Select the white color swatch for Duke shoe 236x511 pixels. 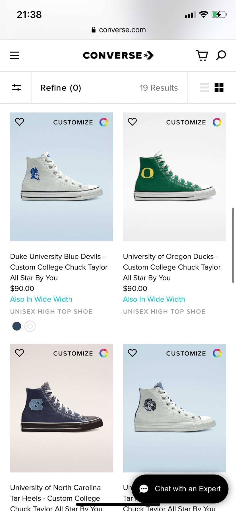(30, 326)
